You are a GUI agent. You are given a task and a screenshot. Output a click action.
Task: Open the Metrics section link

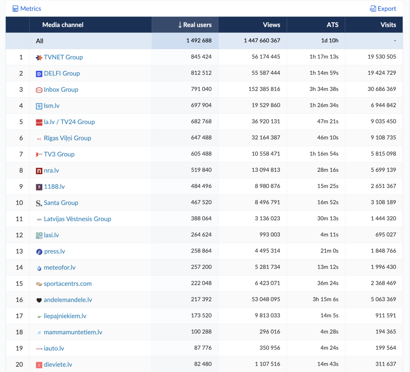31,9
